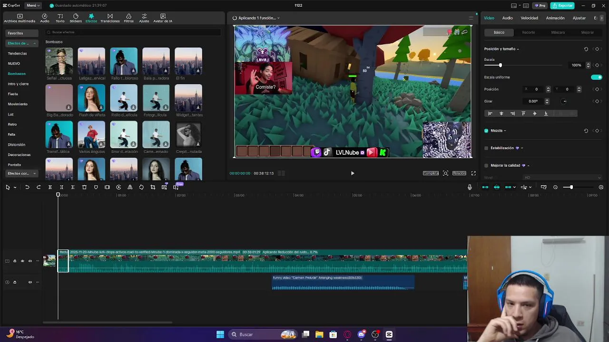Mute the main video track speaker

30,261
